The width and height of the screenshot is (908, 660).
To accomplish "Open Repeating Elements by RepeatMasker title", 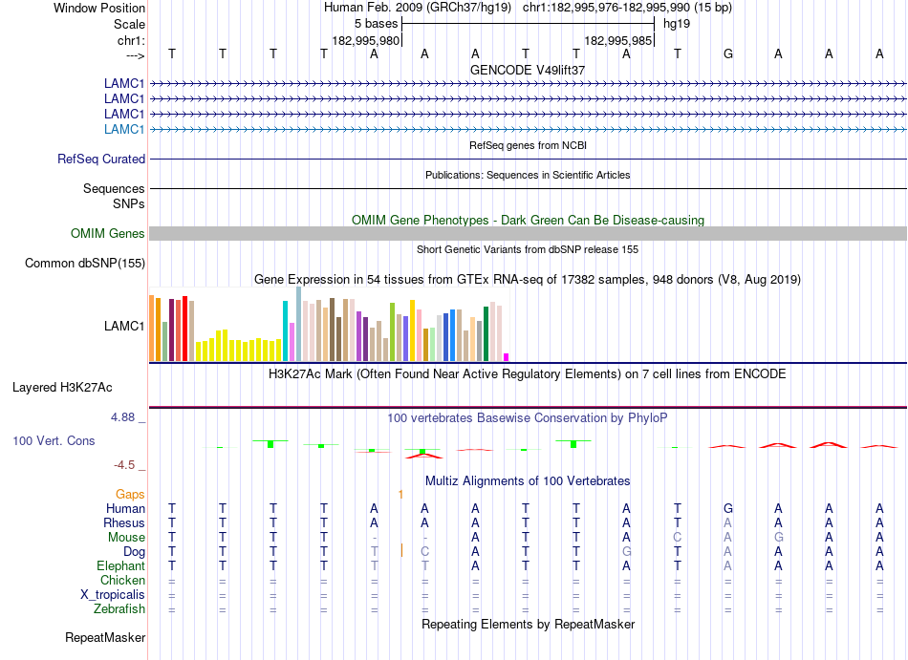I will pyautogui.click(x=528, y=624).
